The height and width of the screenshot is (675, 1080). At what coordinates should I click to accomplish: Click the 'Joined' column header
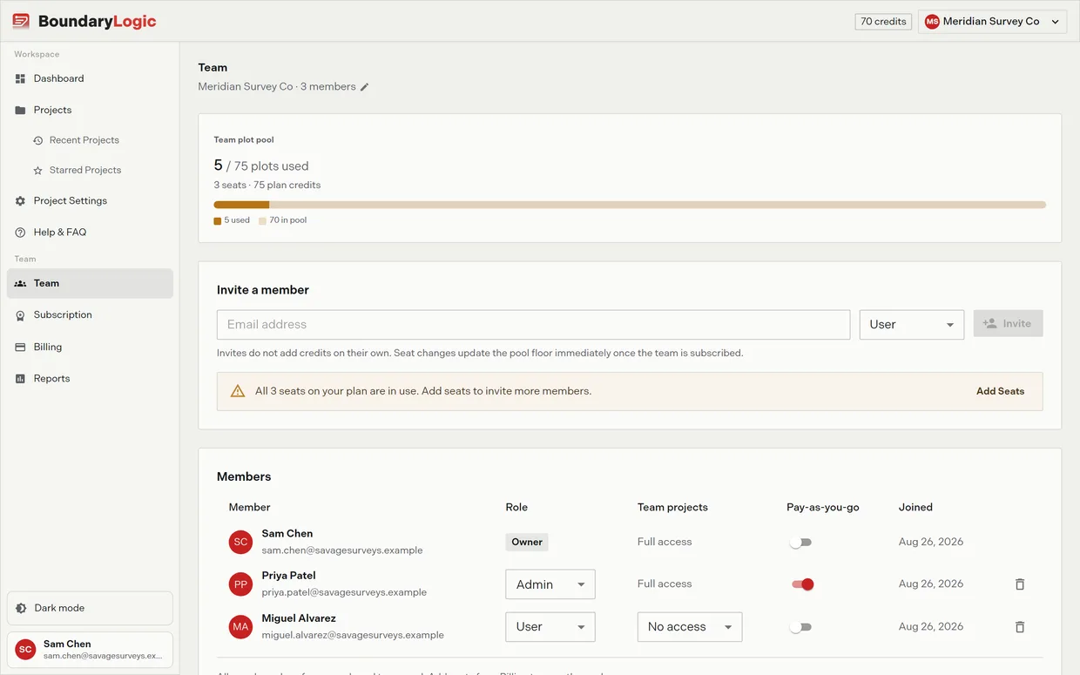click(x=915, y=507)
